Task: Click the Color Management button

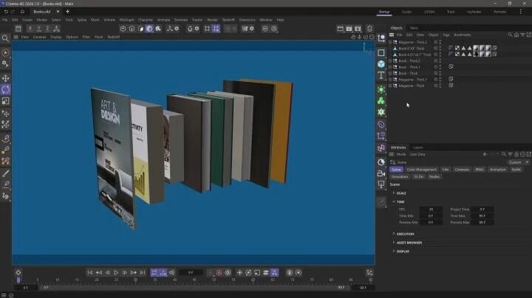Action: 422,169
